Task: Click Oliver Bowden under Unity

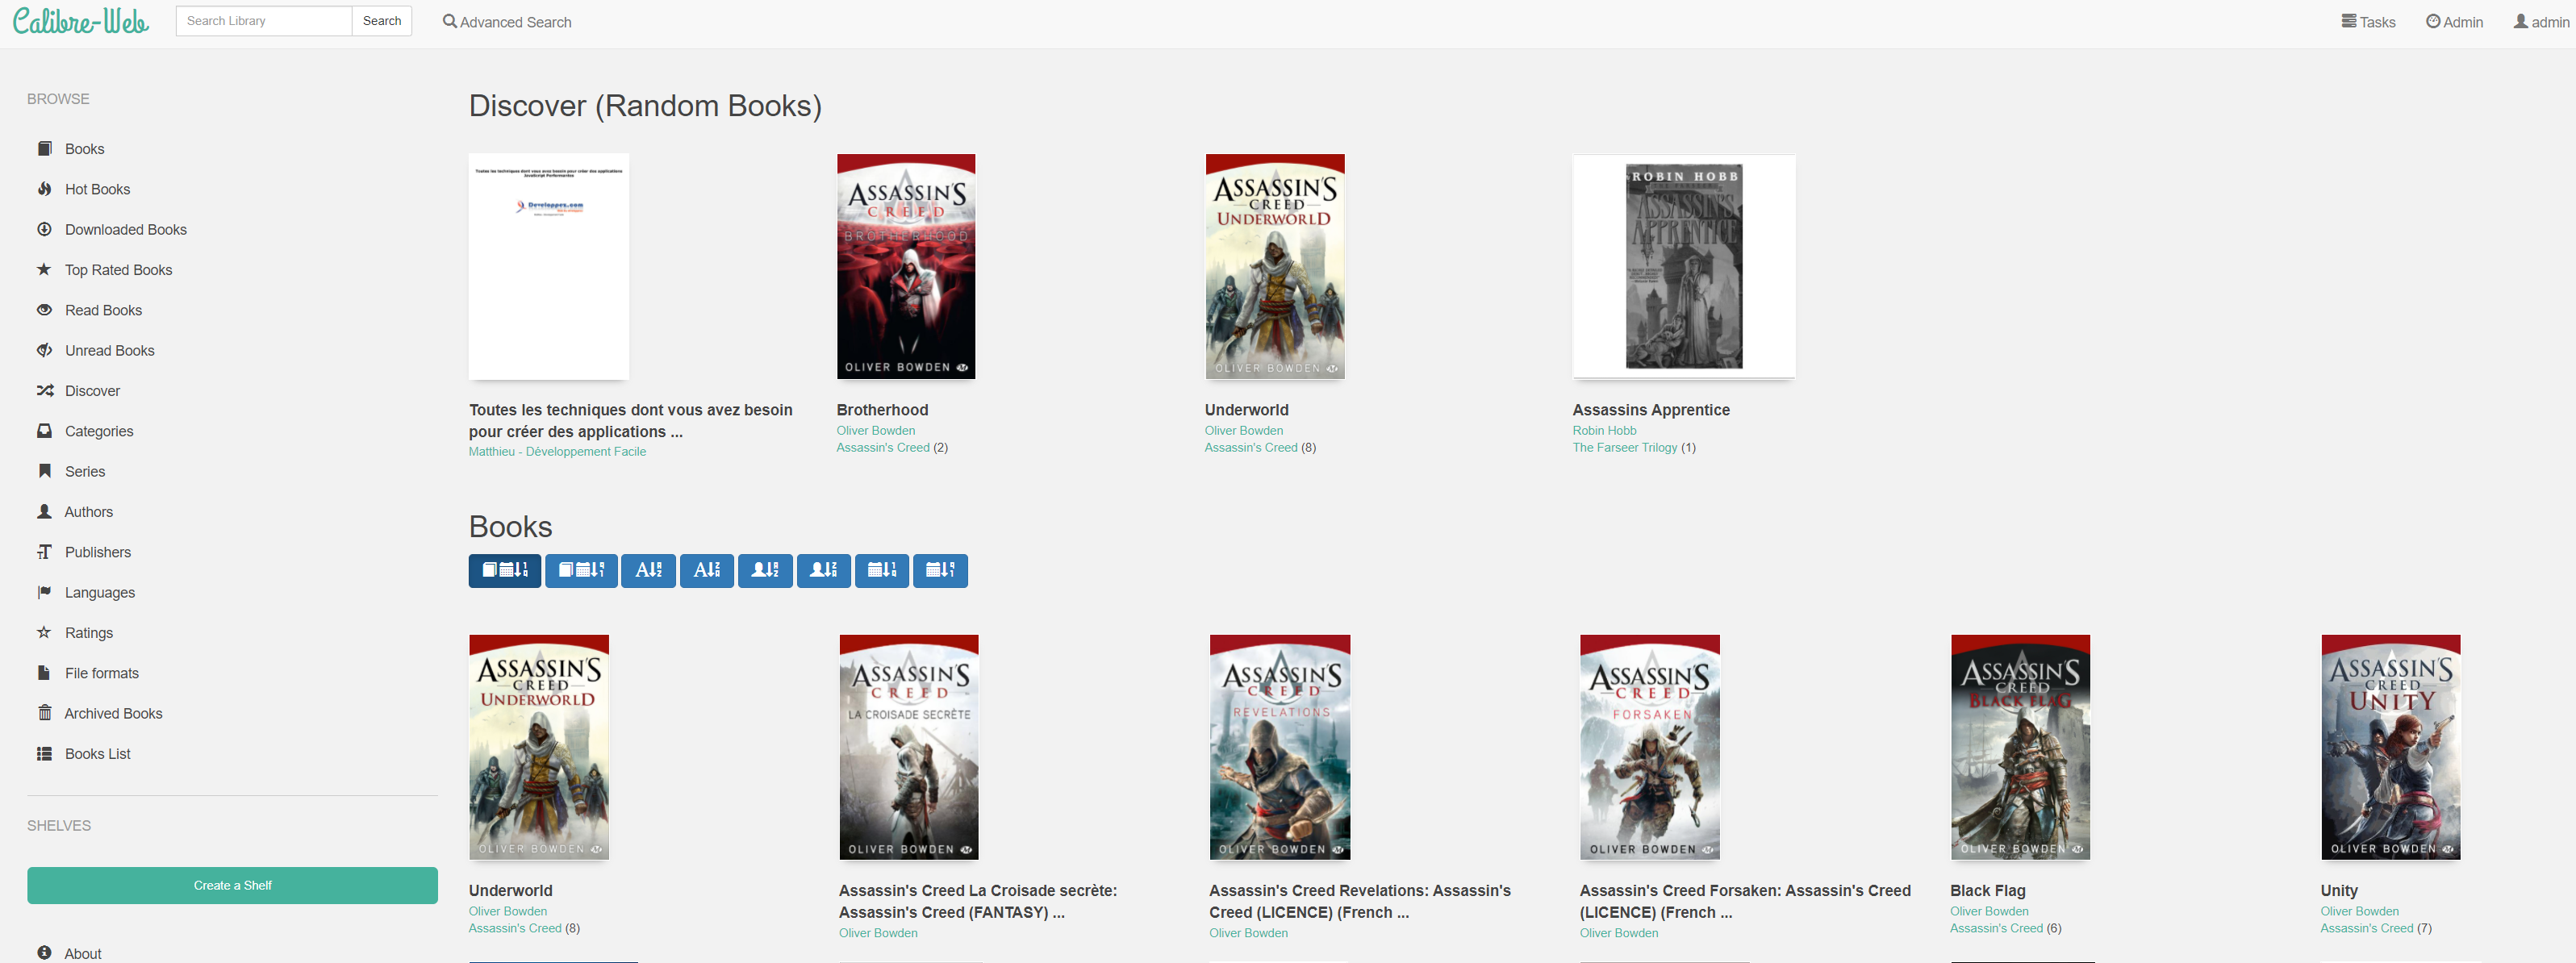Action: click(x=2359, y=911)
